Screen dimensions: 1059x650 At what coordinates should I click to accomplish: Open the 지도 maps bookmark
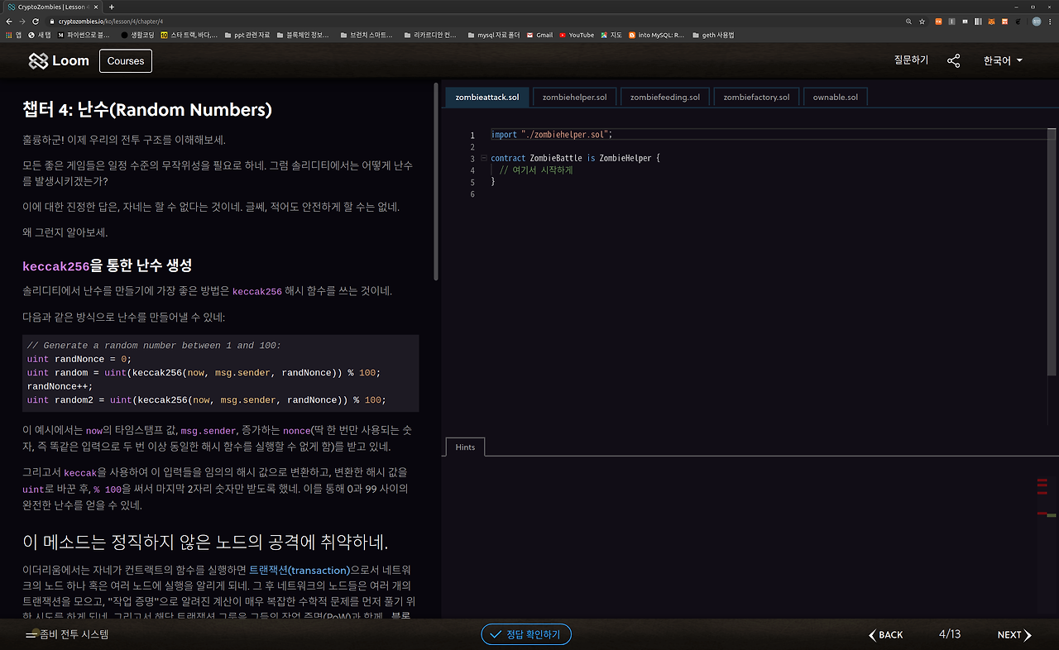pyautogui.click(x=611, y=36)
